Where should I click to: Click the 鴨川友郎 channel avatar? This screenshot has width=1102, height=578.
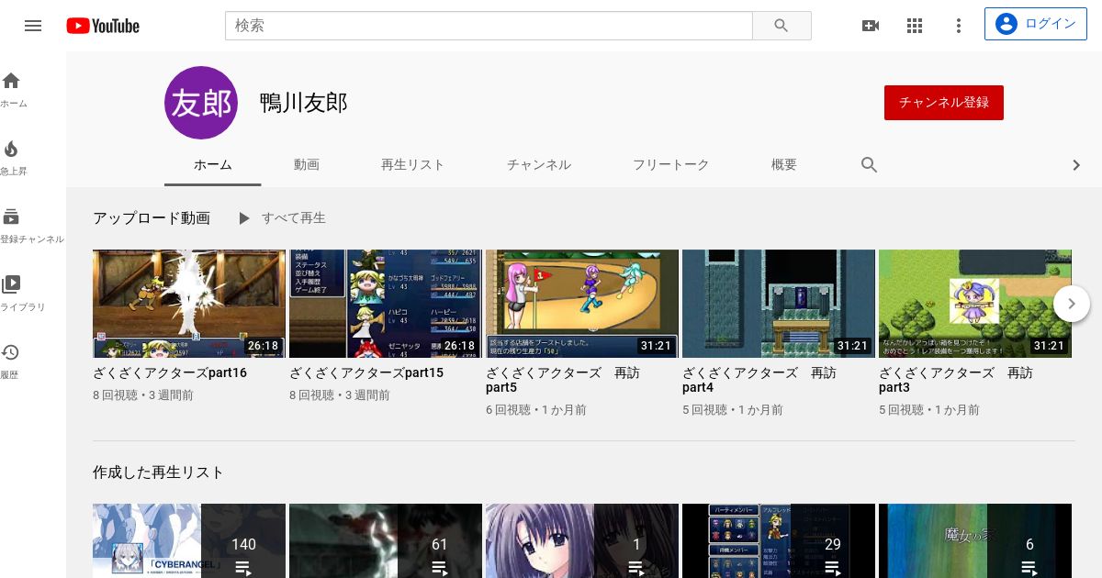tap(201, 103)
